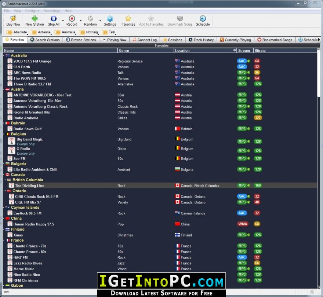
Task: Add a New Station with the green plus
Action: point(35,21)
